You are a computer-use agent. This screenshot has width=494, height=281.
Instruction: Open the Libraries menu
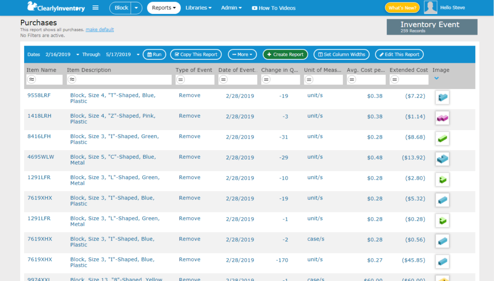[x=199, y=8]
